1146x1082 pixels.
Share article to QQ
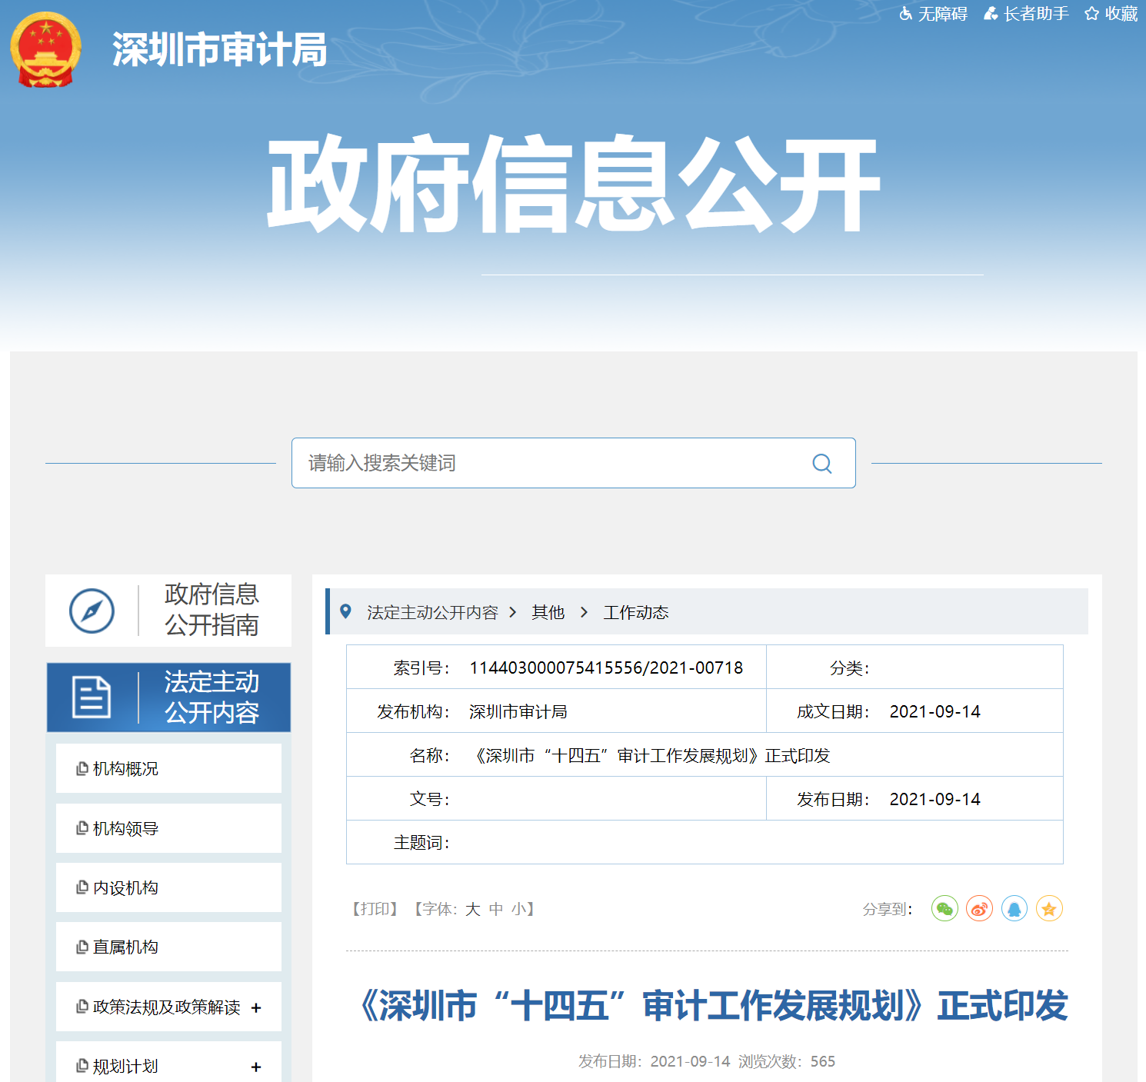tap(1014, 909)
